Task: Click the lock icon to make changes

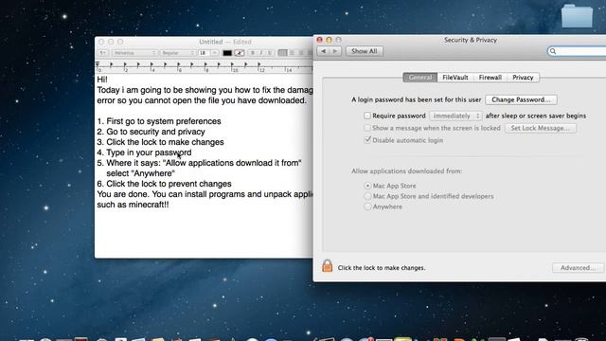Action: coord(327,266)
